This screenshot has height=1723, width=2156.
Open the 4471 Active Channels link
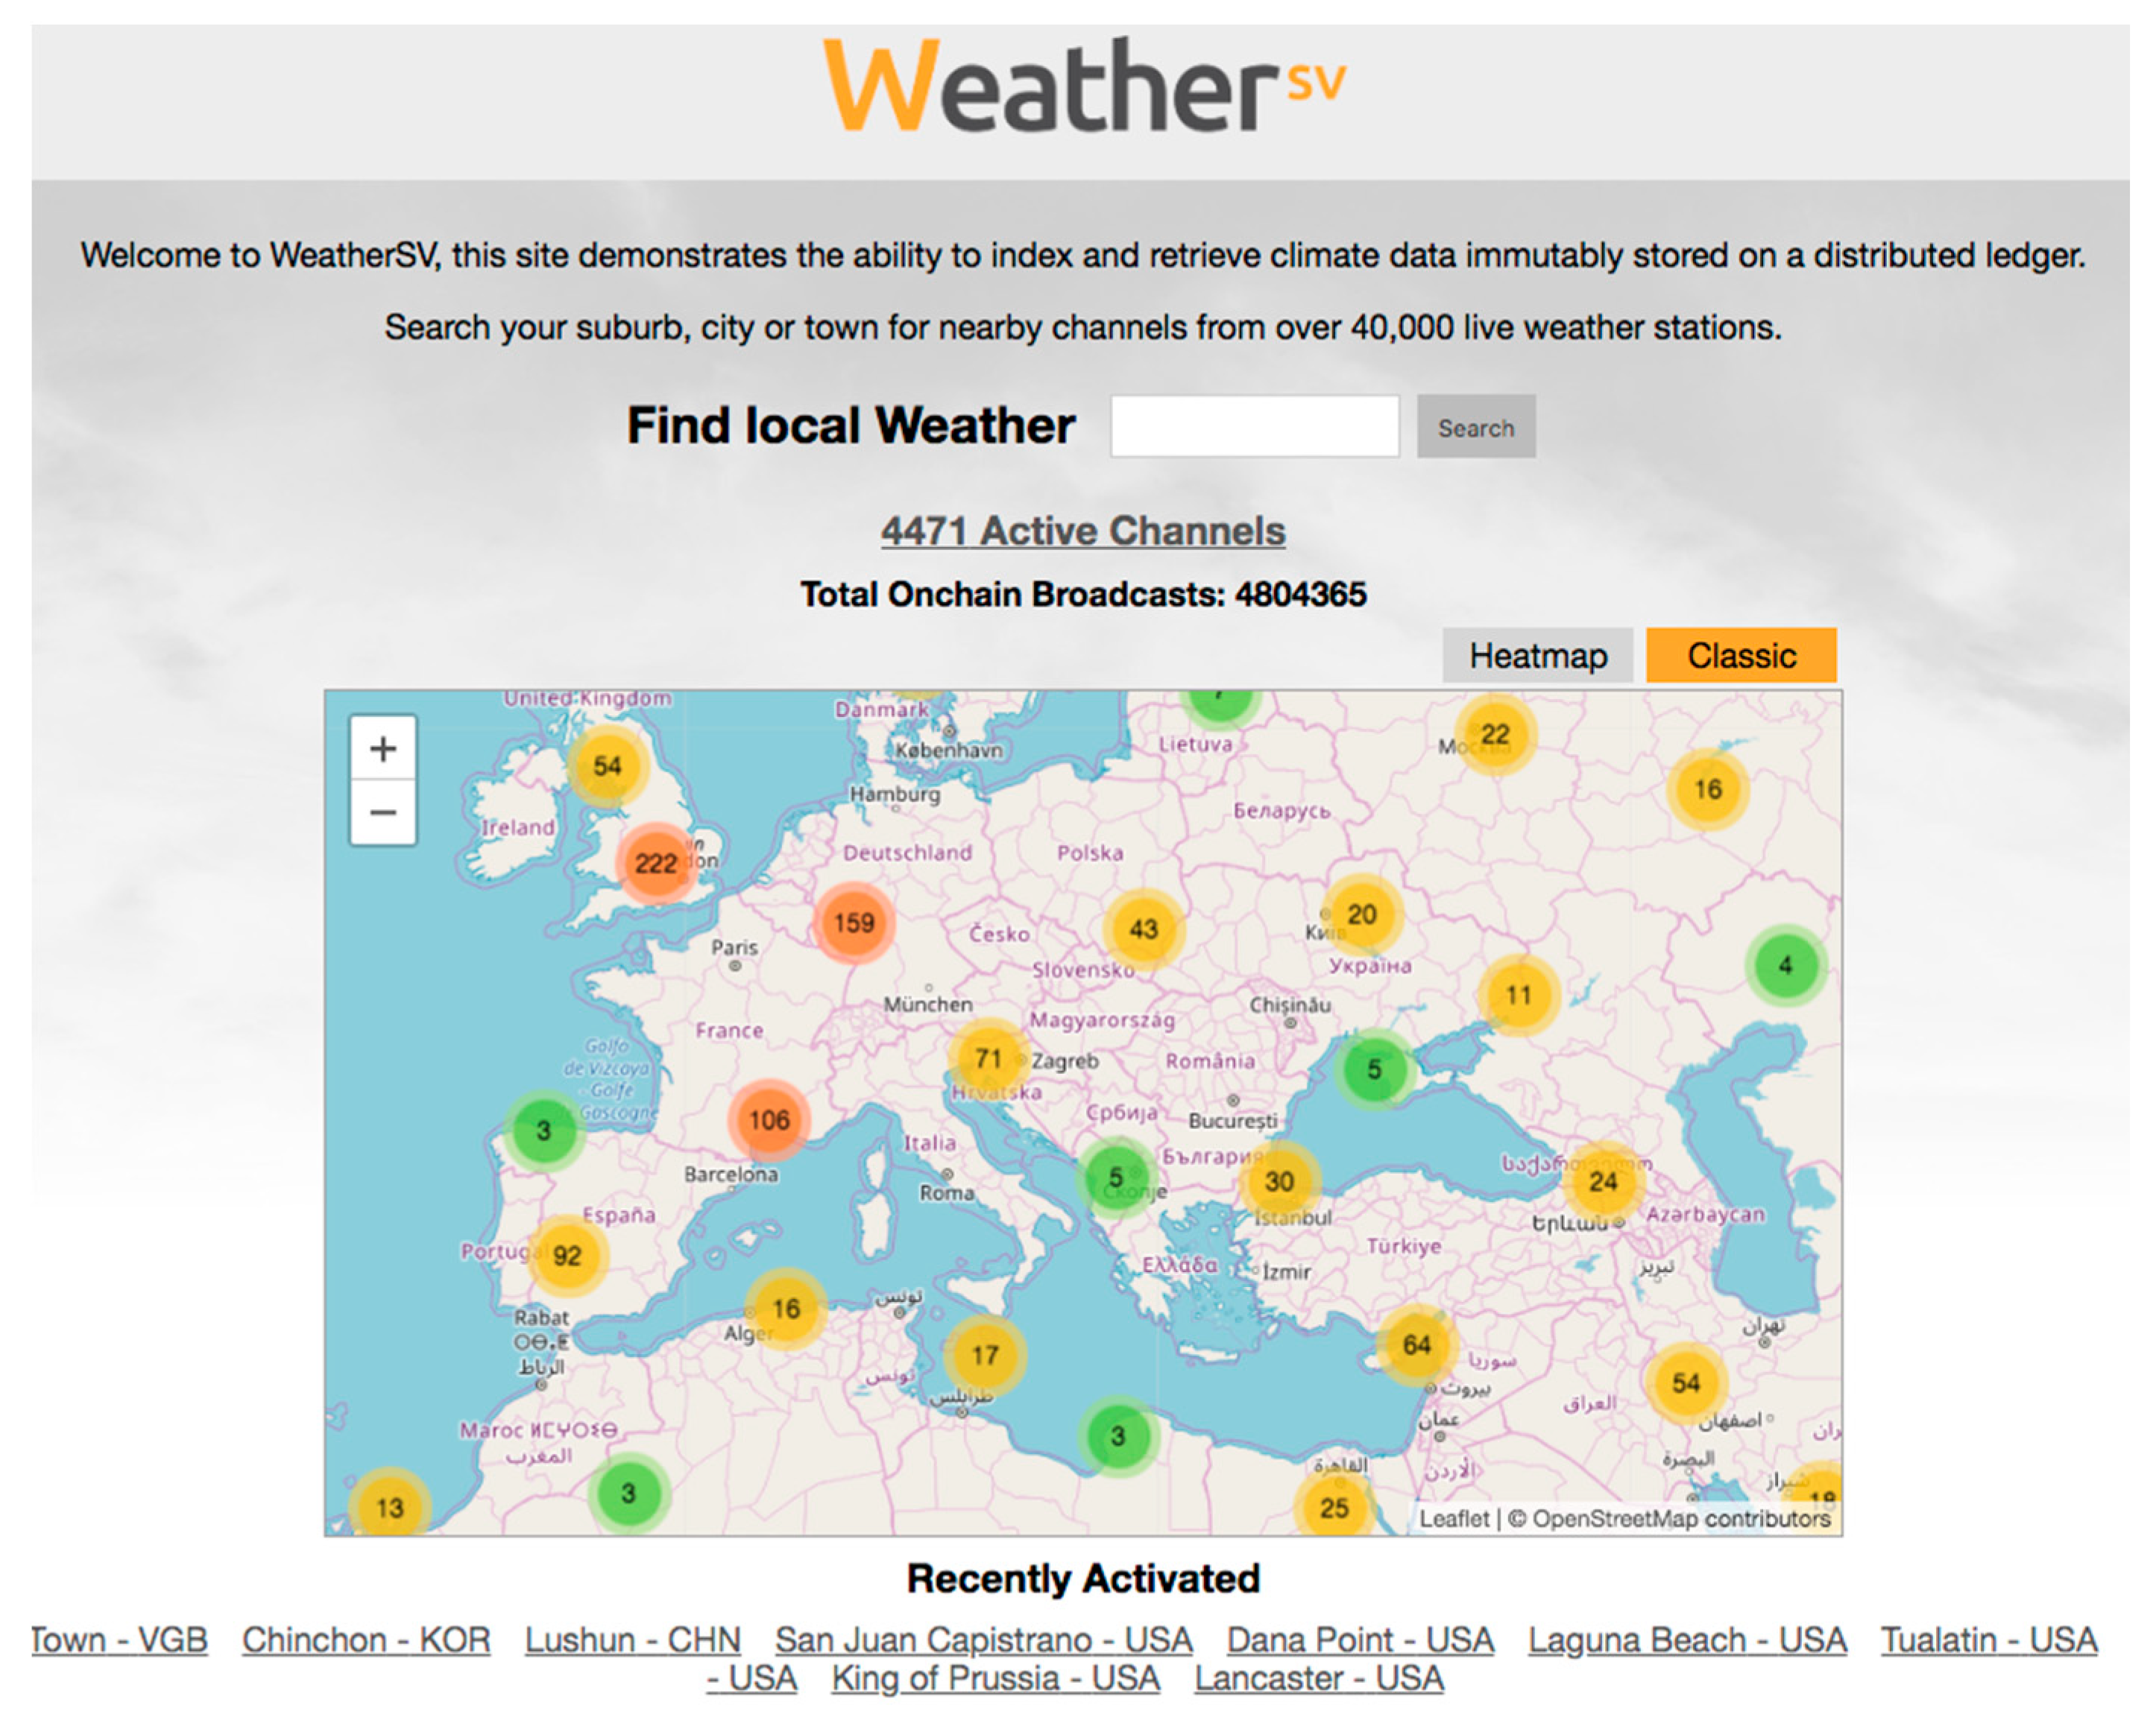(1083, 531)
